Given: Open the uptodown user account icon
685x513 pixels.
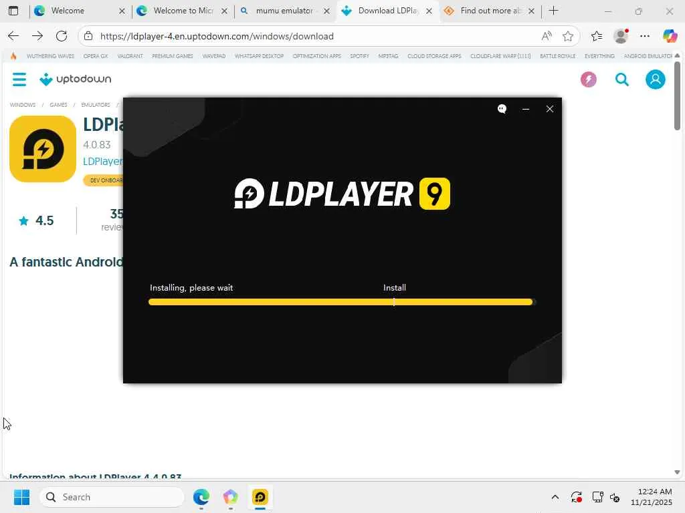Looking at the screenshot, I should click(656, 79).
